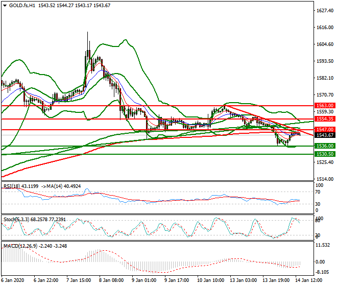The width and height of the screenshot is (337, 286).
Task: Click the current price label 1543.67
Action: coord(325,135)
